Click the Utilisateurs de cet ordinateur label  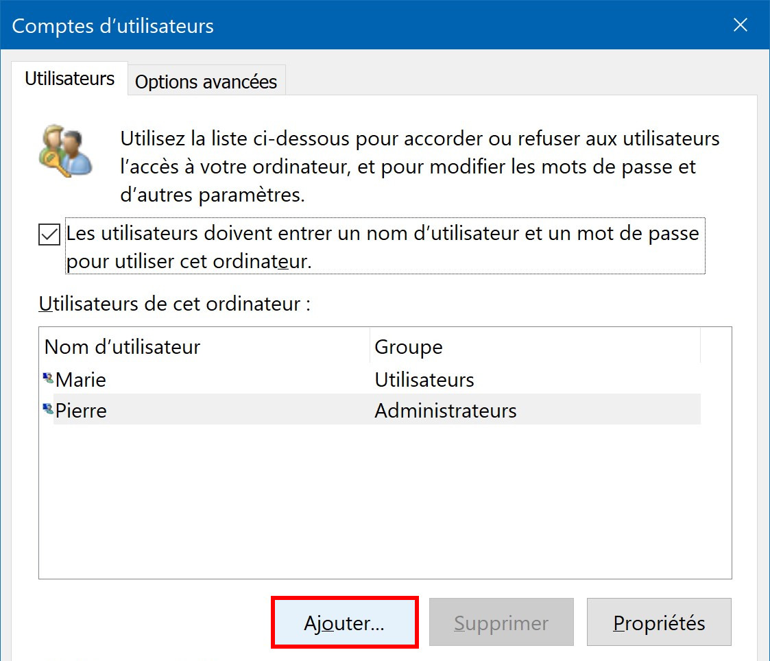coord(174,304)
